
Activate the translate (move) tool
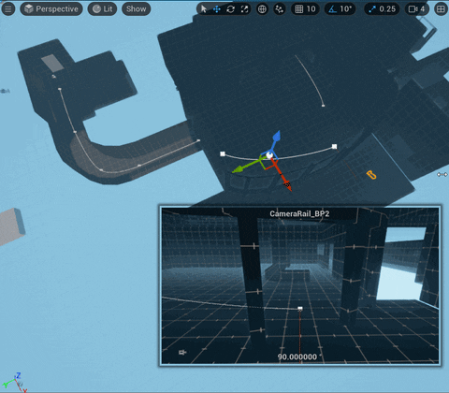coord(217,9)
